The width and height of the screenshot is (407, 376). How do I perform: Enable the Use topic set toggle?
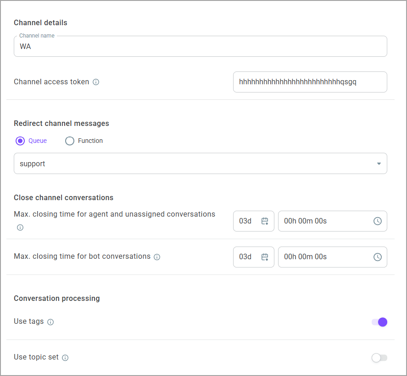(x=379, y=358)
